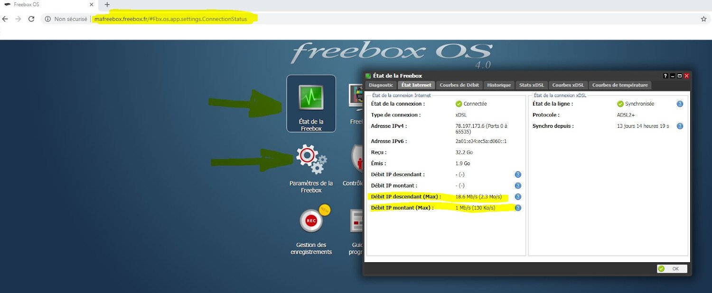Click the address bar URL field

[370, 19]
